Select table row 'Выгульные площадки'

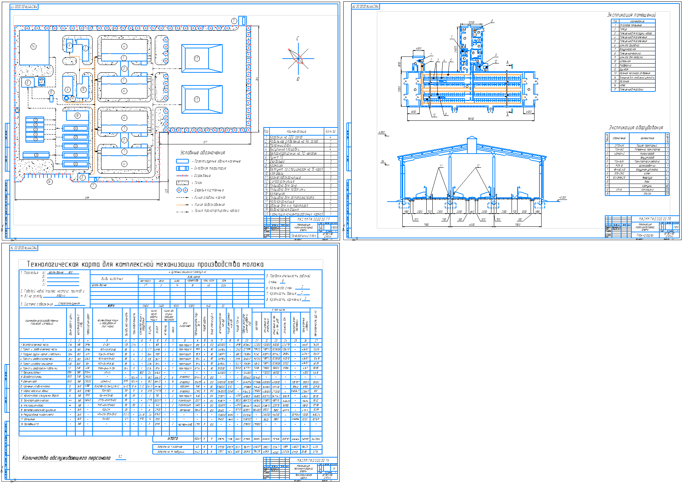301,149
